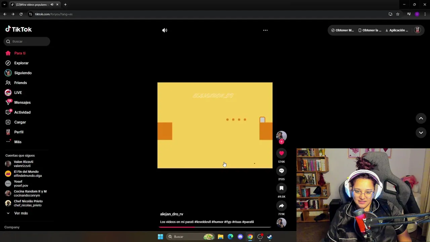Expand the Company footer section
The height and width of the screenshot is (242, 430).
coord(12,227)
